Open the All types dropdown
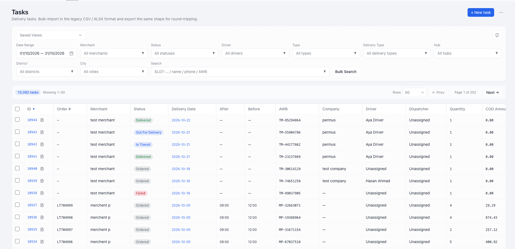 click(x=326, y=53)
